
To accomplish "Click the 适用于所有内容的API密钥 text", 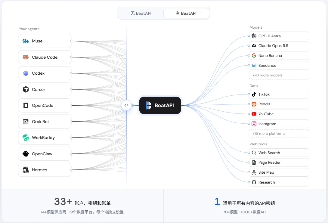I will pos(249,203).
